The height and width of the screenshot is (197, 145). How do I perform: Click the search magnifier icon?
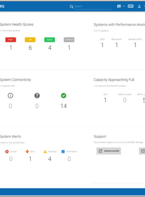[x=72, y=7]
